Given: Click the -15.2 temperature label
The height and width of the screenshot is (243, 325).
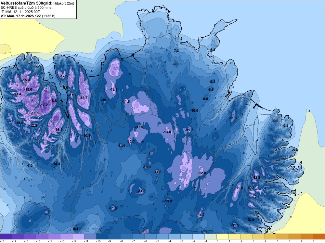Looking at the screenshot, I should [58, 130].
